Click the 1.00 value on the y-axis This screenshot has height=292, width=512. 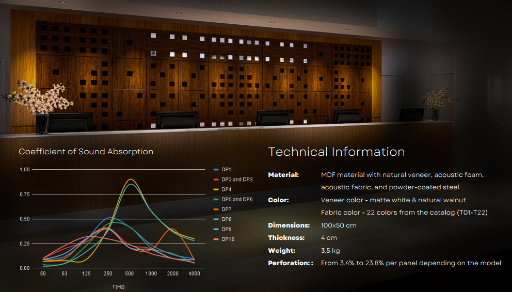[x=24, y=170]
